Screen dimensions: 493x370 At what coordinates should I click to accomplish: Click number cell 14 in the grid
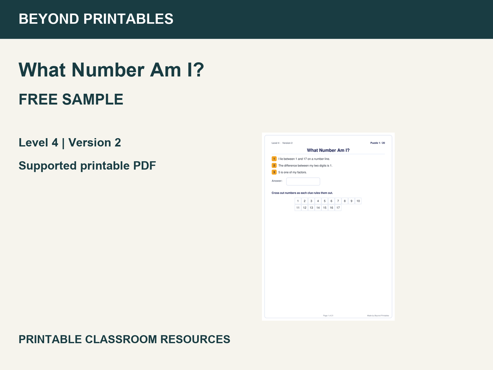(x=318, y=208)
